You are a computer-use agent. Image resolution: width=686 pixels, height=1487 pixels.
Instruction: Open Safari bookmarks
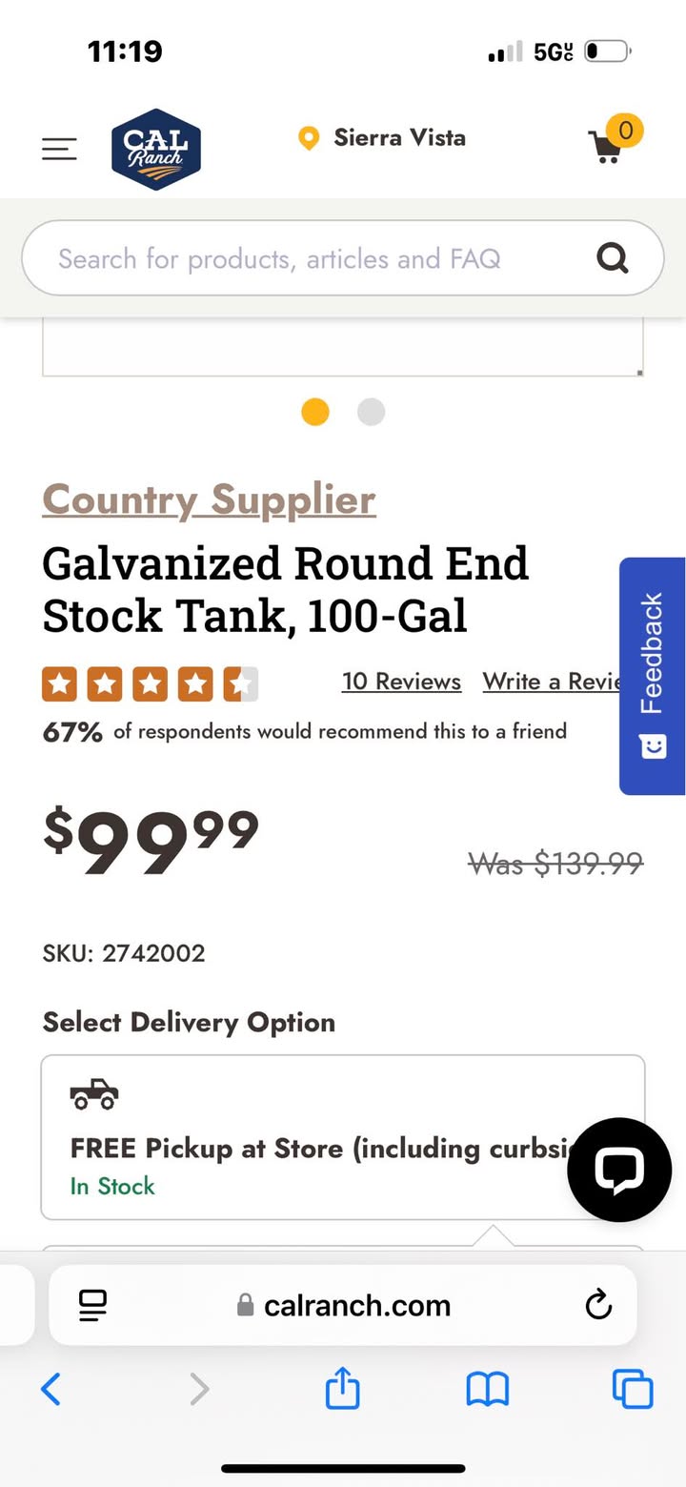488,1390
